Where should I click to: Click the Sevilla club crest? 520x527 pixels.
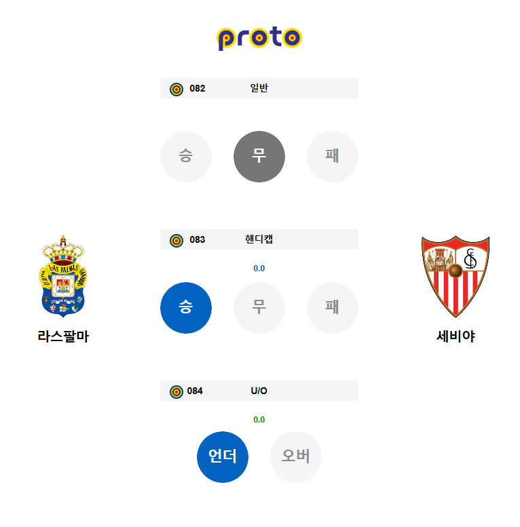point(456,276)
